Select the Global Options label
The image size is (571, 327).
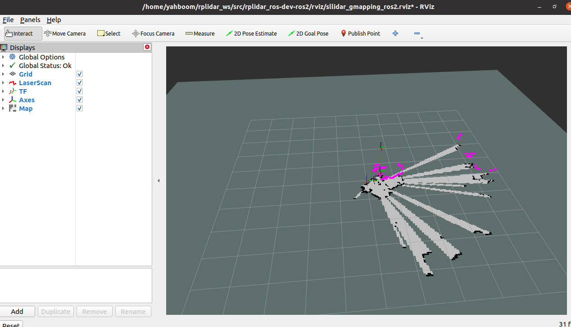pos(42,57)
